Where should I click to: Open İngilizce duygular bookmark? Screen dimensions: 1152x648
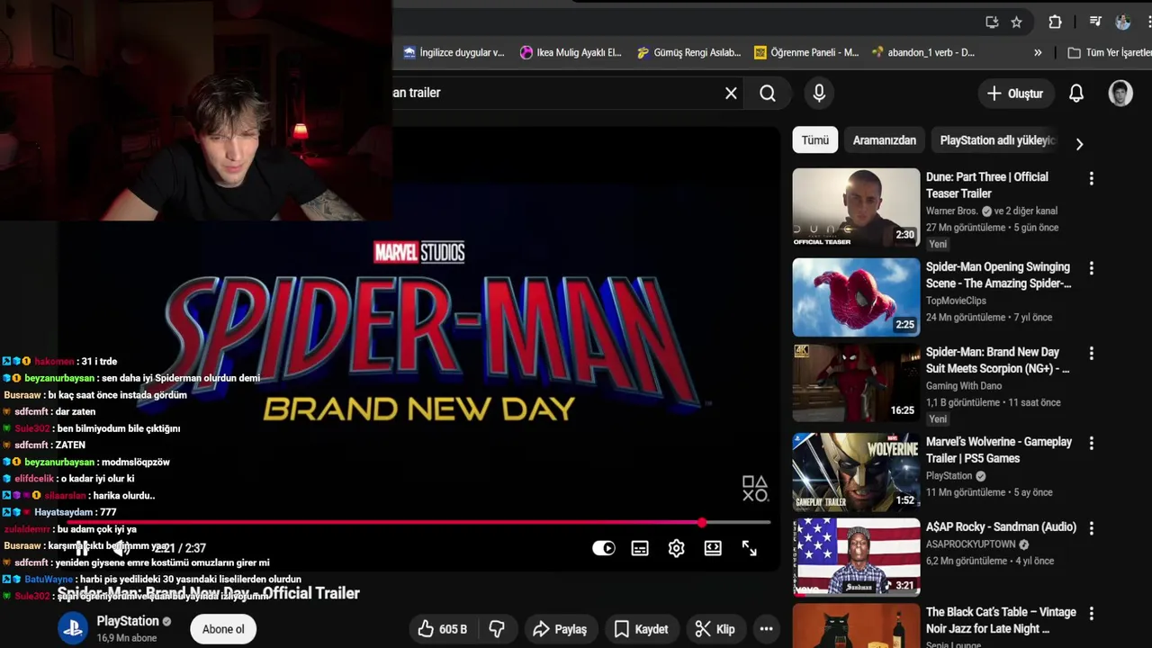coord(454,53)
